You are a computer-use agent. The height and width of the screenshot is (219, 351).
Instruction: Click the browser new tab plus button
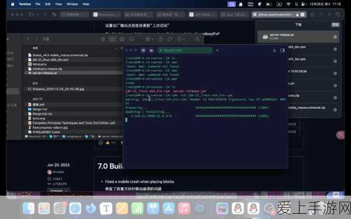pos(329,15)
